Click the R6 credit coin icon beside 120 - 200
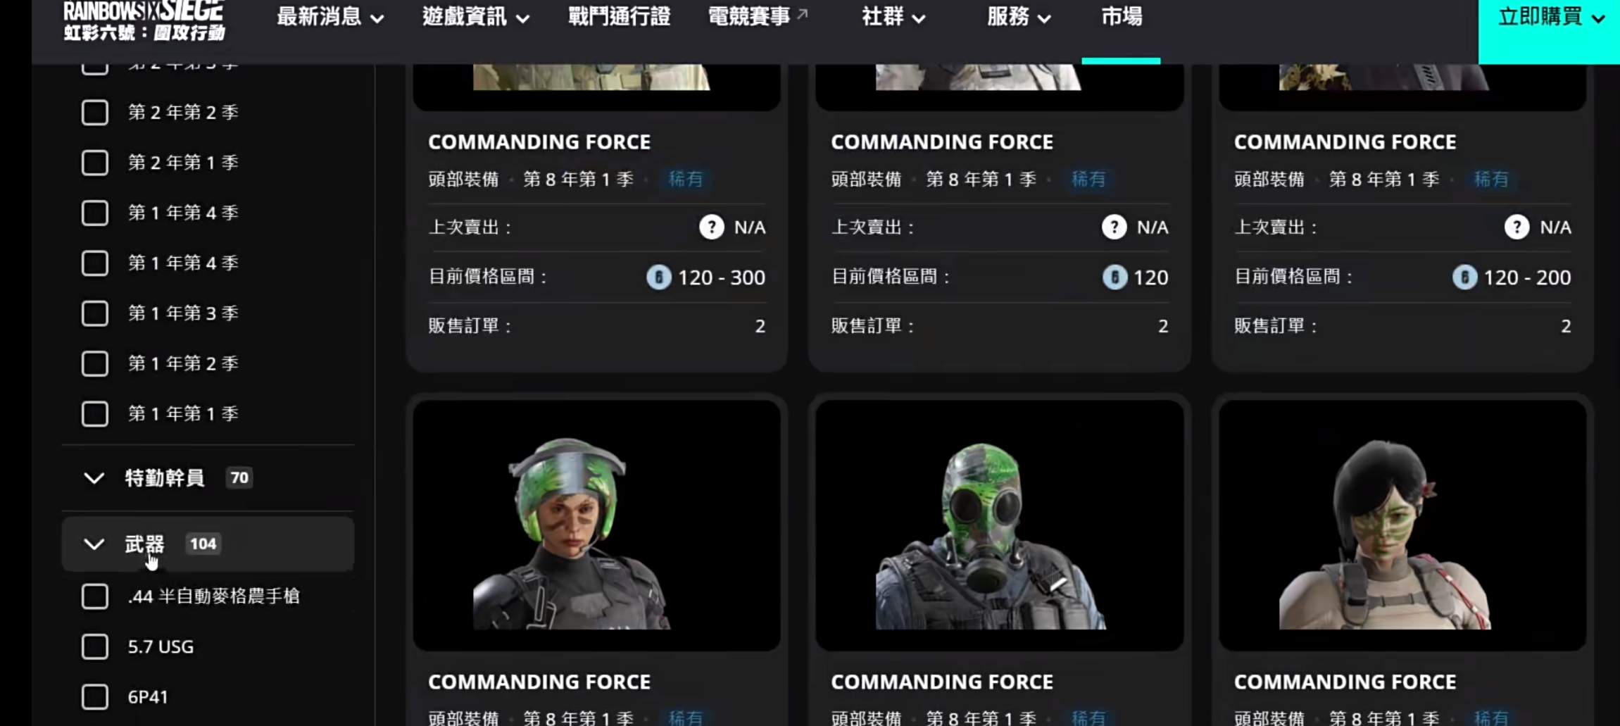This screenshot has height=726, width=1620. [x=1464, y=277]
